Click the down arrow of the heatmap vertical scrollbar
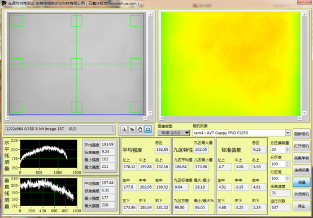The image size is (313, 218). tap(305, 114)
